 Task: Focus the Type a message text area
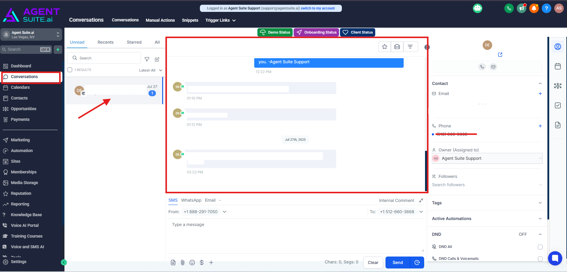point(296,236)
